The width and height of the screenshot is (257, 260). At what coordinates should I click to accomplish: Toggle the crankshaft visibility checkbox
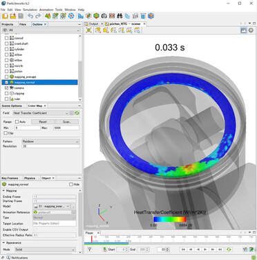click(6, 43)
